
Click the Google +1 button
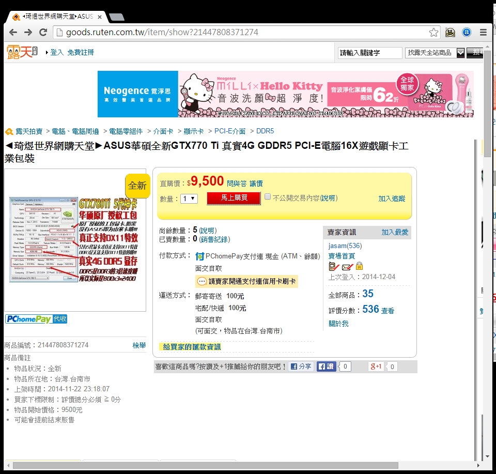click(376, 366)
